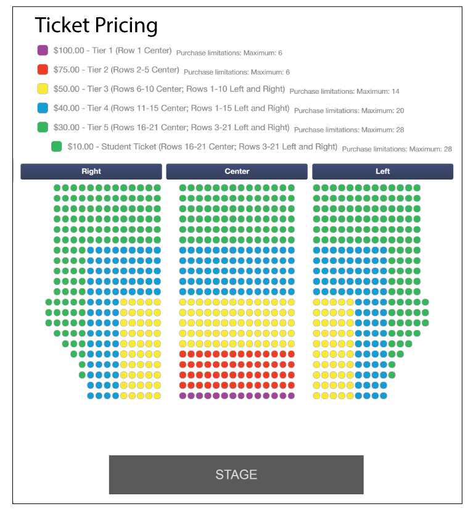Image resolution: width=473 pixels, height=509 pixels.
Task: Pick the last purple seat in Center front row
Action: [x=291, y=396]
